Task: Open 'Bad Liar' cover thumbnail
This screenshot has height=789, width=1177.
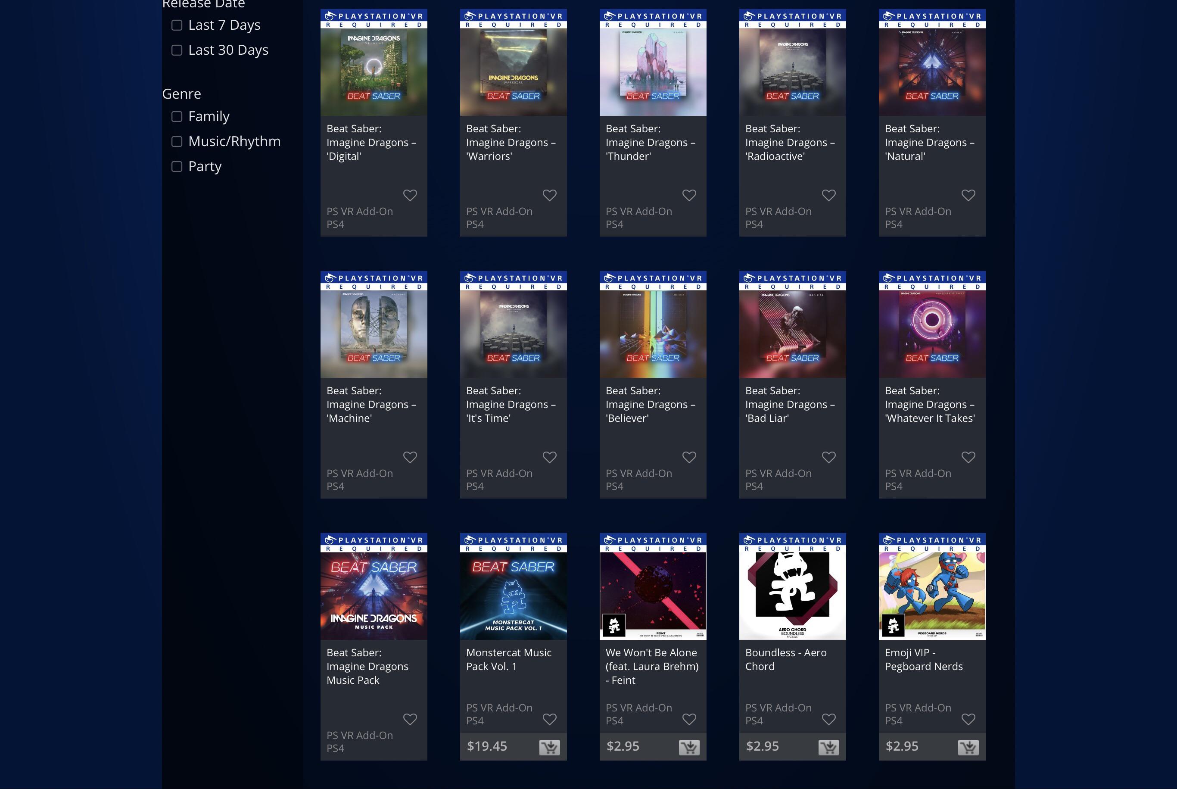Action: 792,324
